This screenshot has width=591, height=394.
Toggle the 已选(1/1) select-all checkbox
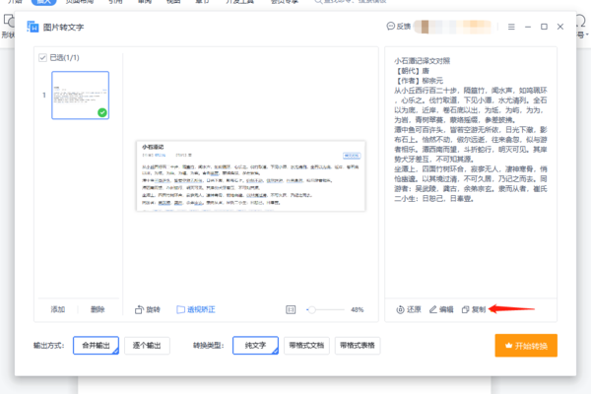point(41,58)
